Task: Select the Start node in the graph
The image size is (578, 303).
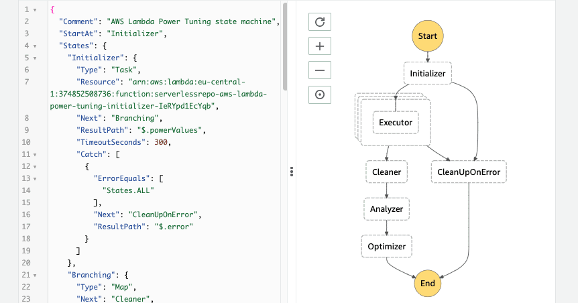Action: click(x=427, y=35)
